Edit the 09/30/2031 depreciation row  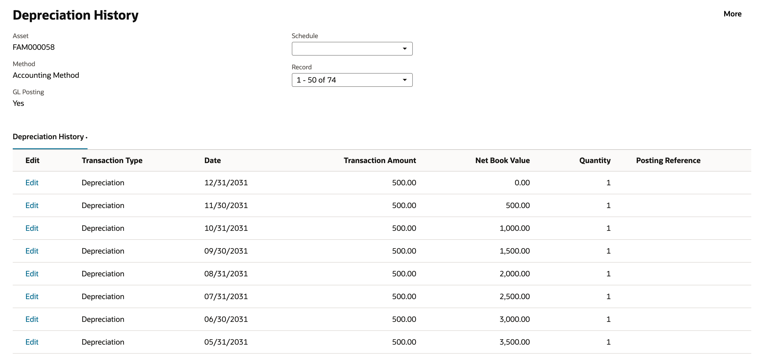(32, 251)
